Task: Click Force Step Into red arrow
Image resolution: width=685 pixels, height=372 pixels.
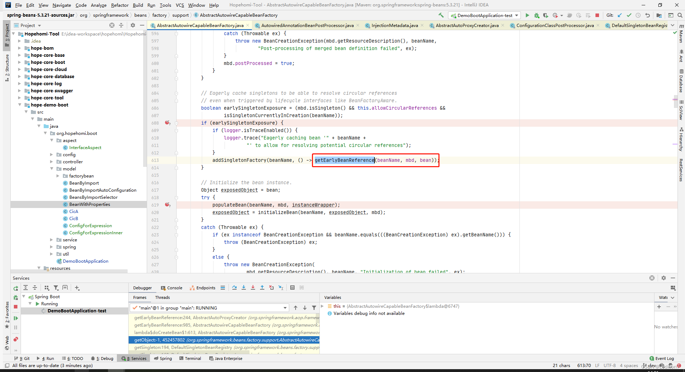Action: coord(253,288)
